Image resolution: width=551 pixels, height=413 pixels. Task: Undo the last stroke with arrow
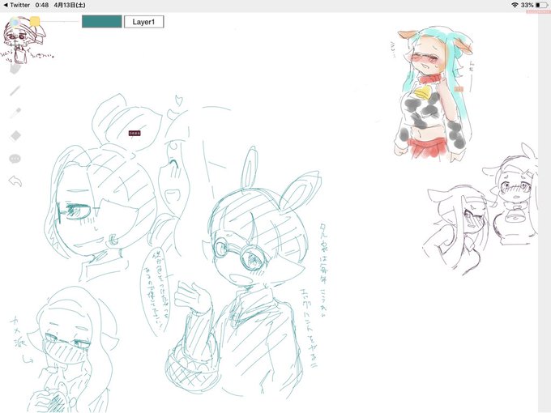[x=15, y=181]
